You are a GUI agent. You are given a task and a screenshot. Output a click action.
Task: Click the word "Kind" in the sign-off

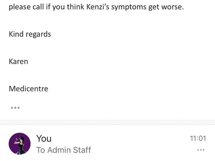click(x=16, y=34)
